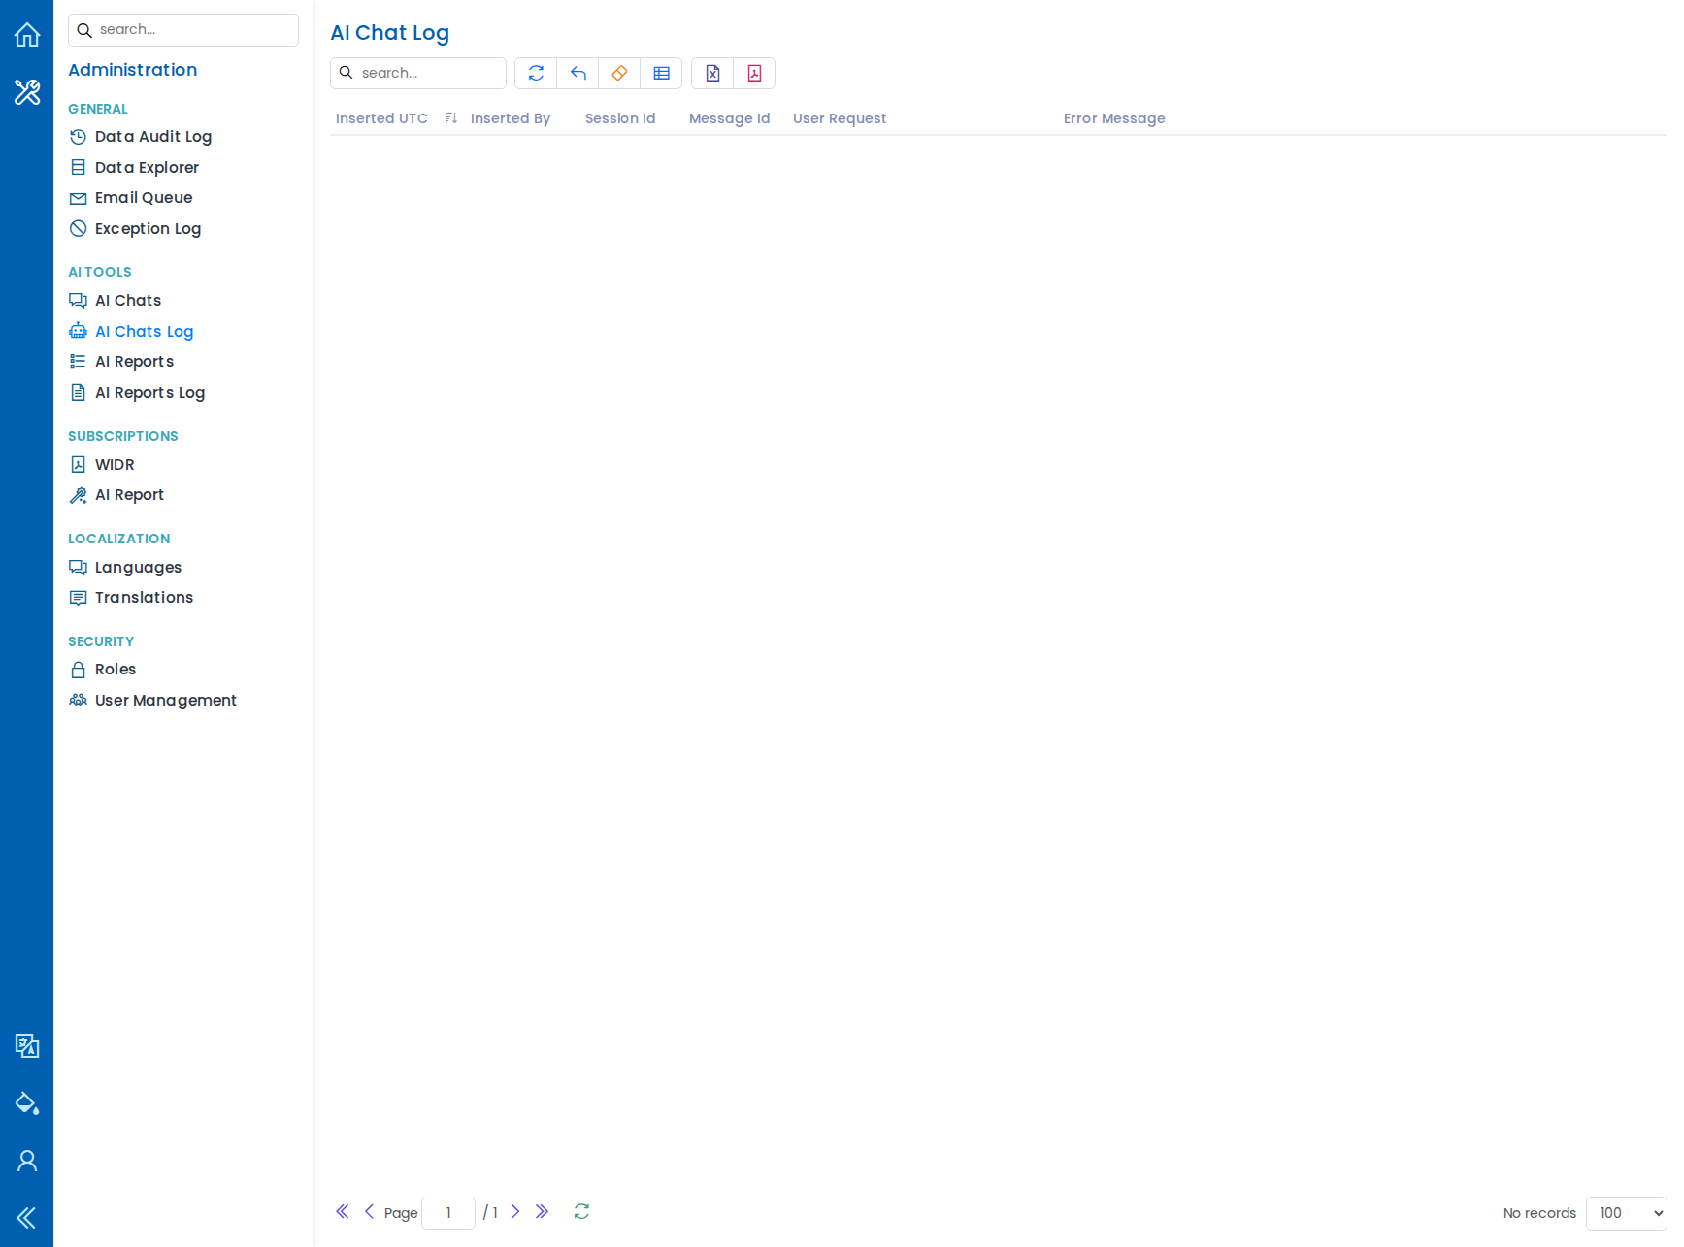Go to last page double-chevron
Screen dimensions: 1684x1247
(542, 1211)
